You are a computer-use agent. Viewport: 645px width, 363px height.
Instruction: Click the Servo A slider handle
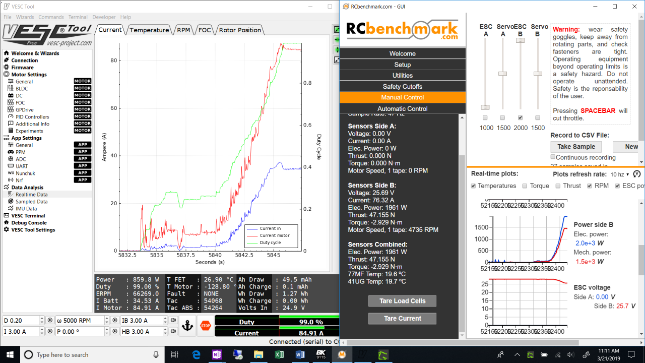pyautogui.click(x=502, y=74)
